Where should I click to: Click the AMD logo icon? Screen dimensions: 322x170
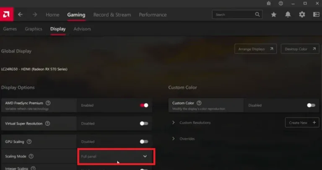pyautogui.click(x=7, y=15)
